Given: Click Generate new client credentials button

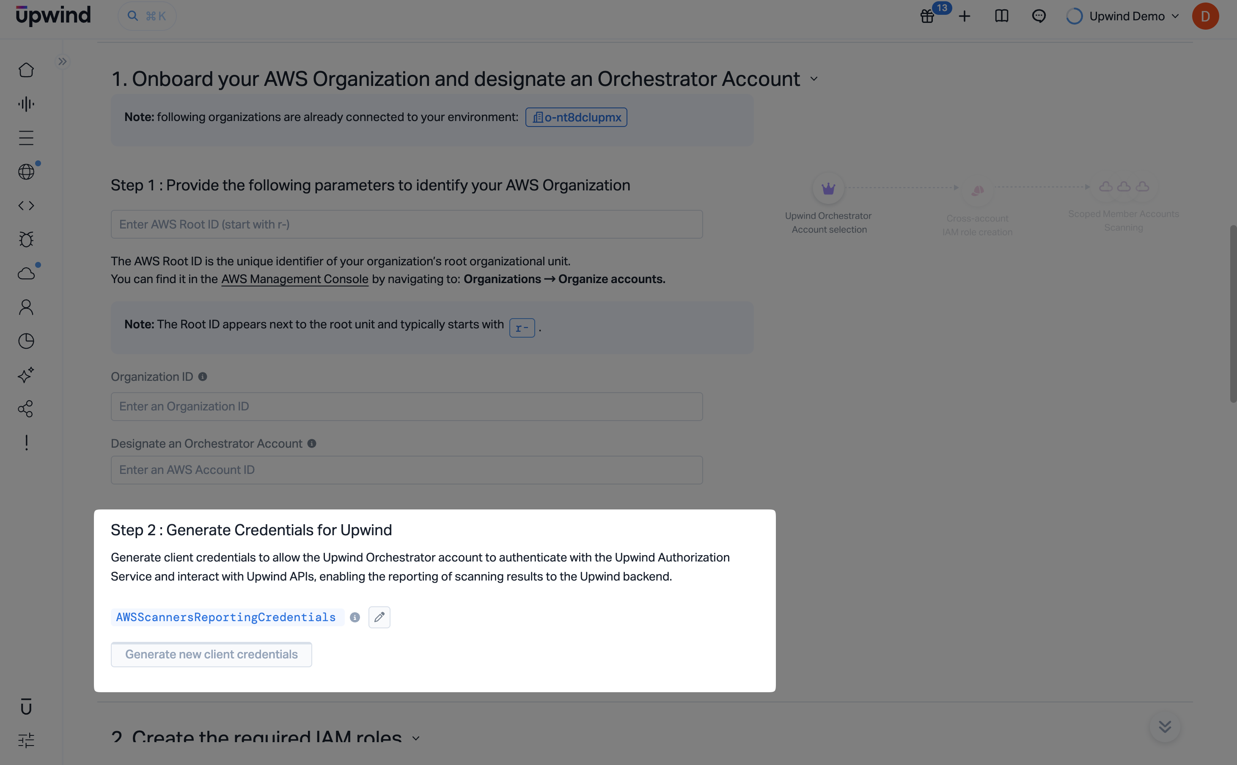Looking at the screenshot, I should pyautogui.click(x=212, y=655).
